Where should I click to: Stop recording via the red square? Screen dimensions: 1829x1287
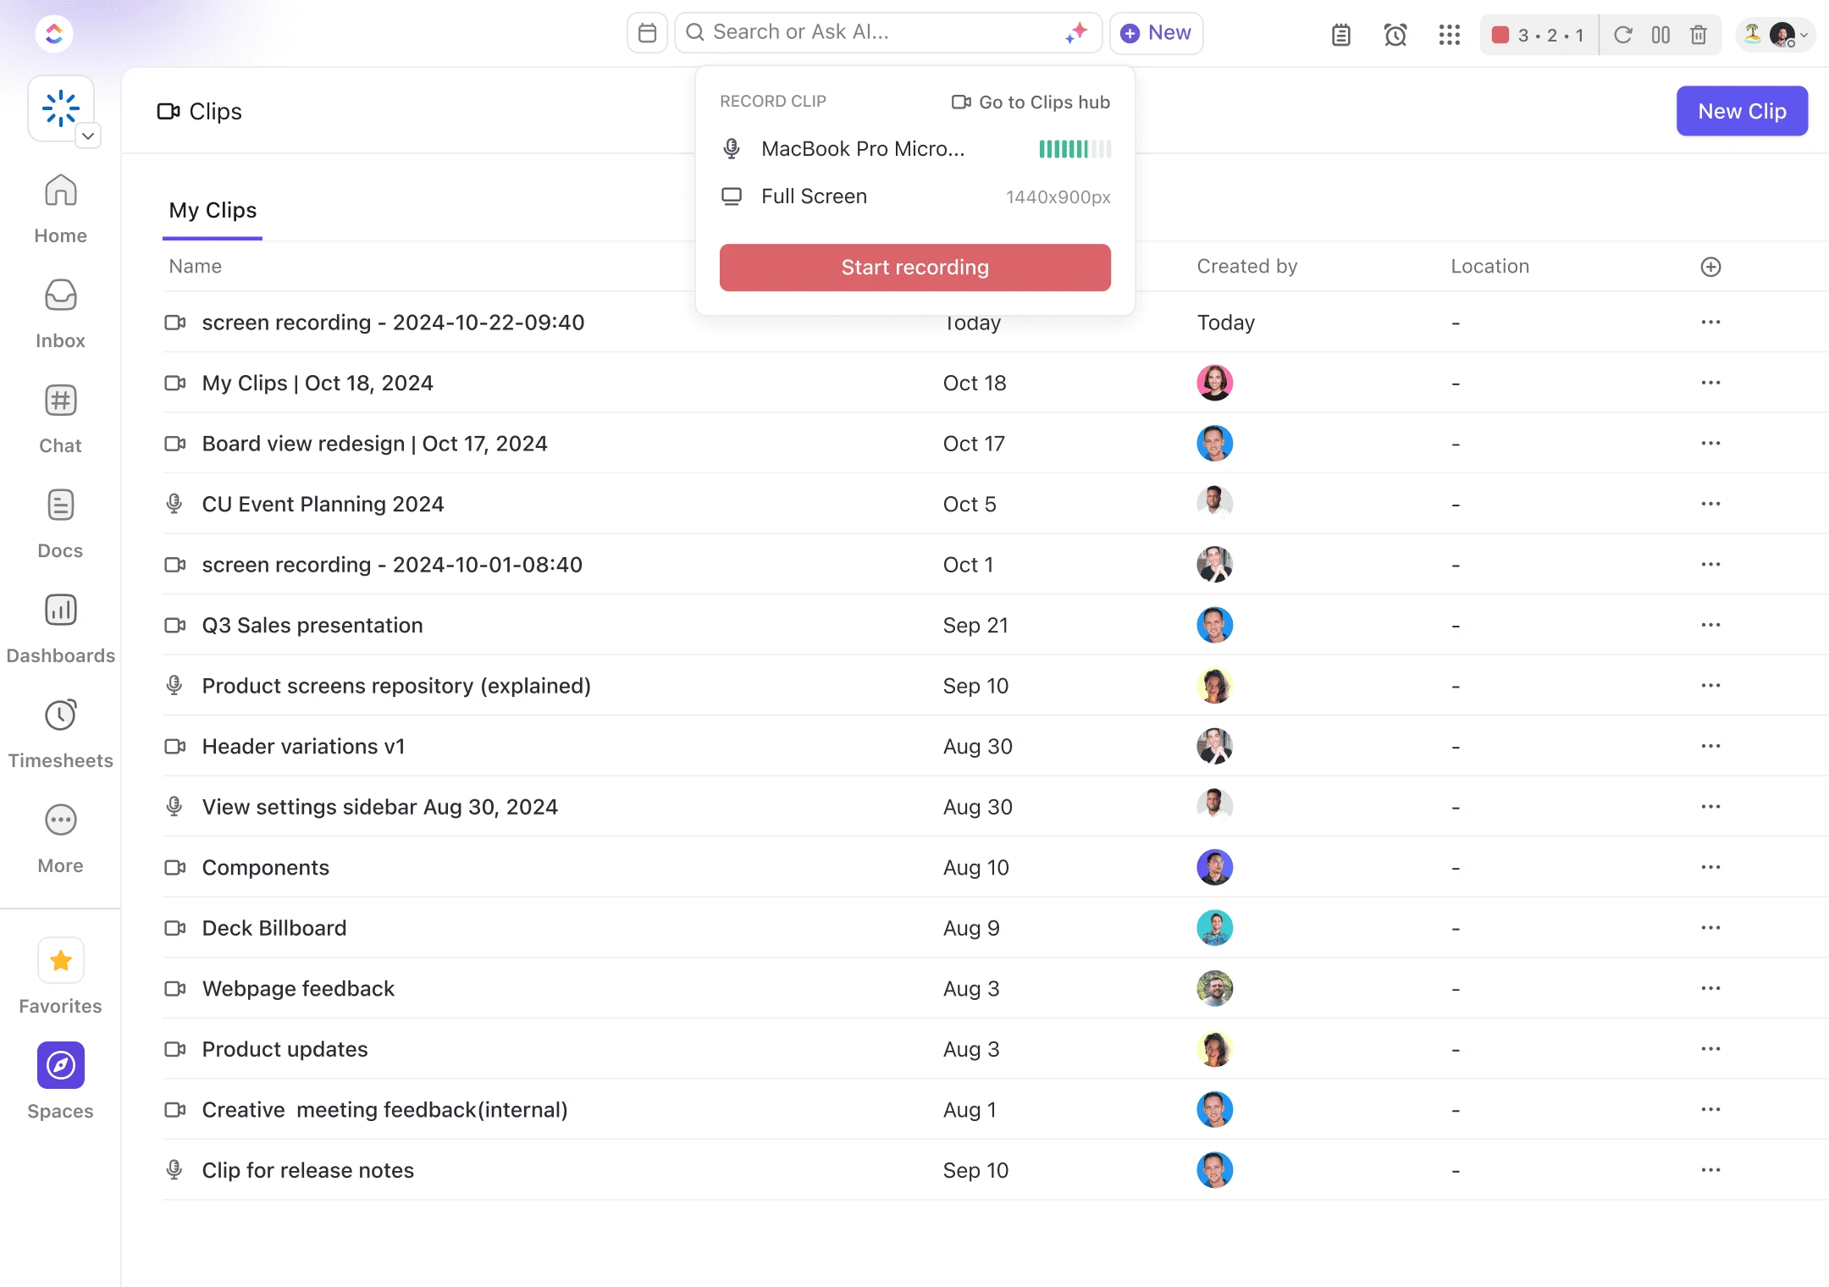[1500, 35]
